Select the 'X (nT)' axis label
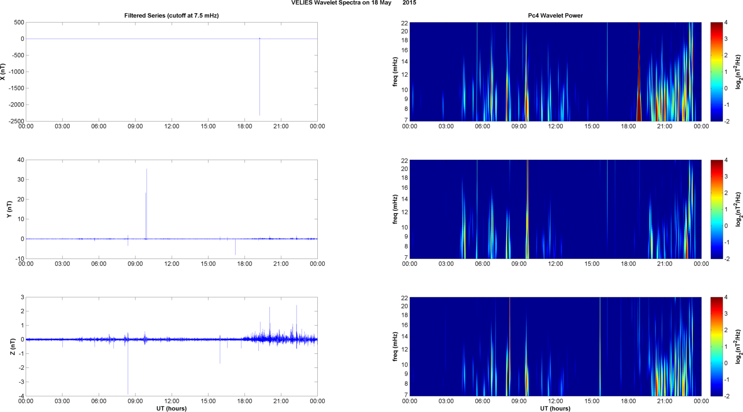Image resolution: width=743 pixels, height=412 pixels. [x=3, y=72]
